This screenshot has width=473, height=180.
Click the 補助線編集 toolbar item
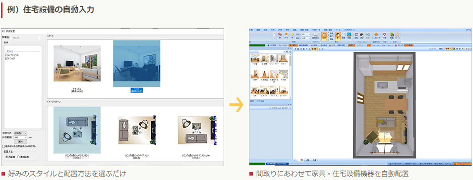[x=303, y=45]
